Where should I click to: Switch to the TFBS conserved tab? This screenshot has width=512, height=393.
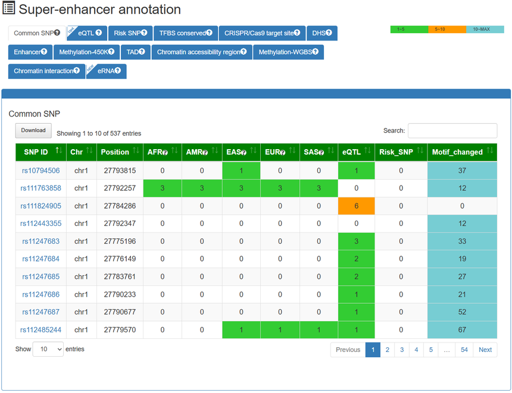click(x=185, y=33)
